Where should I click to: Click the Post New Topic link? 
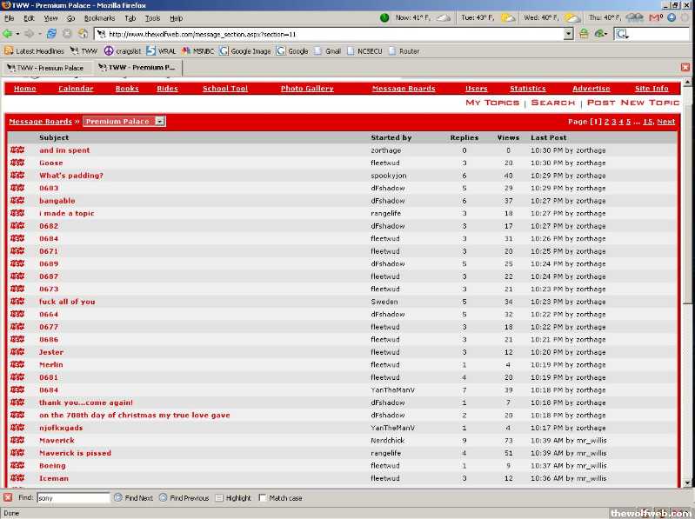tap(632, 103)
